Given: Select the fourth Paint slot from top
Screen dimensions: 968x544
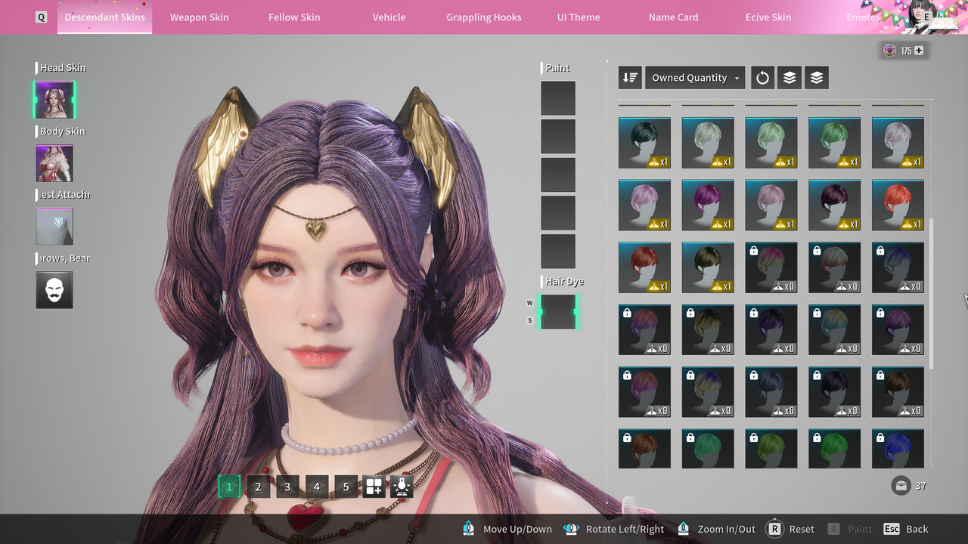Looking at the screenshot, I should click(x=558, y=213).
